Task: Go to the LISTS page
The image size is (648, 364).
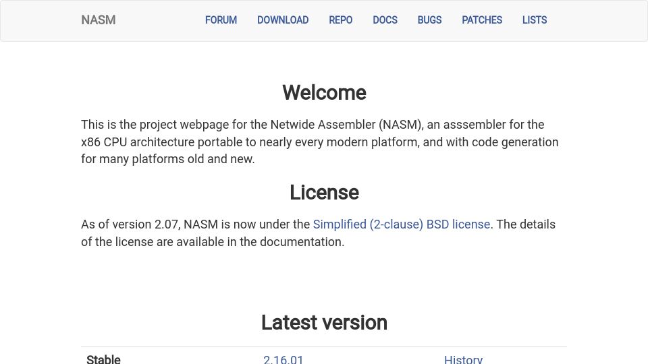Action: 535,20
